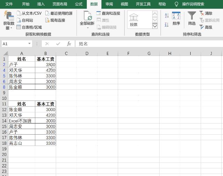This screenshot has height=176, width=223.
Task: Switch to the Developer (开发工具) tab
Action: (143, 4)
